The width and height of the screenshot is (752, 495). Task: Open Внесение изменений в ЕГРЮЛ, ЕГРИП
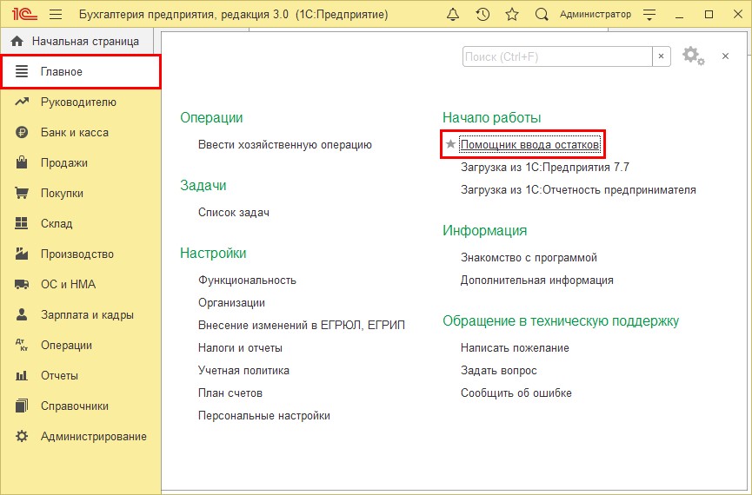(302, 326)
